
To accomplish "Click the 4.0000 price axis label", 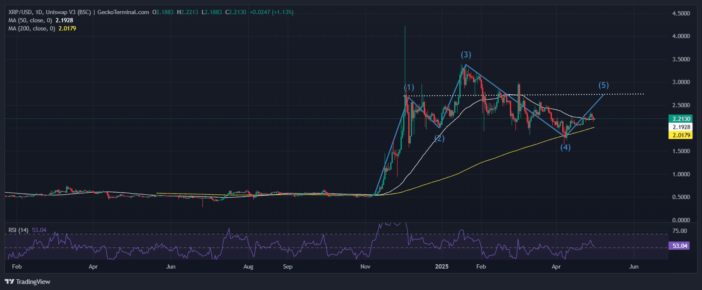I will coord(681,36).
